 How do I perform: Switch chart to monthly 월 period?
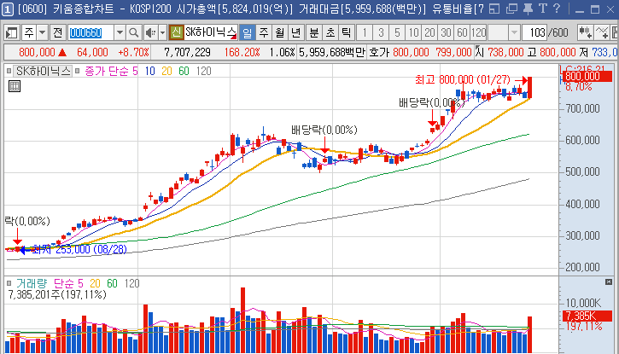[x=279, y=32]
